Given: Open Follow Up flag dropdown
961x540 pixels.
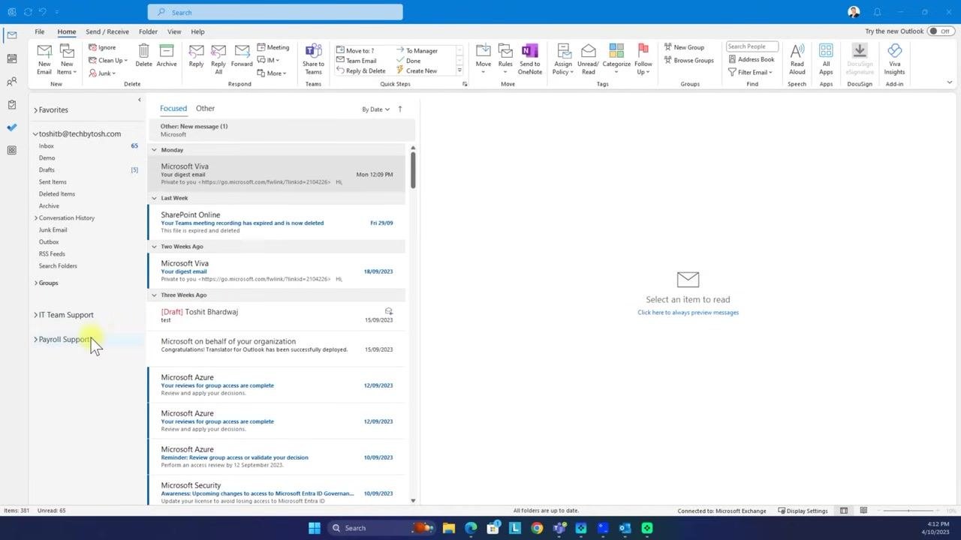Looking at the screenshot, I should 643,59.
